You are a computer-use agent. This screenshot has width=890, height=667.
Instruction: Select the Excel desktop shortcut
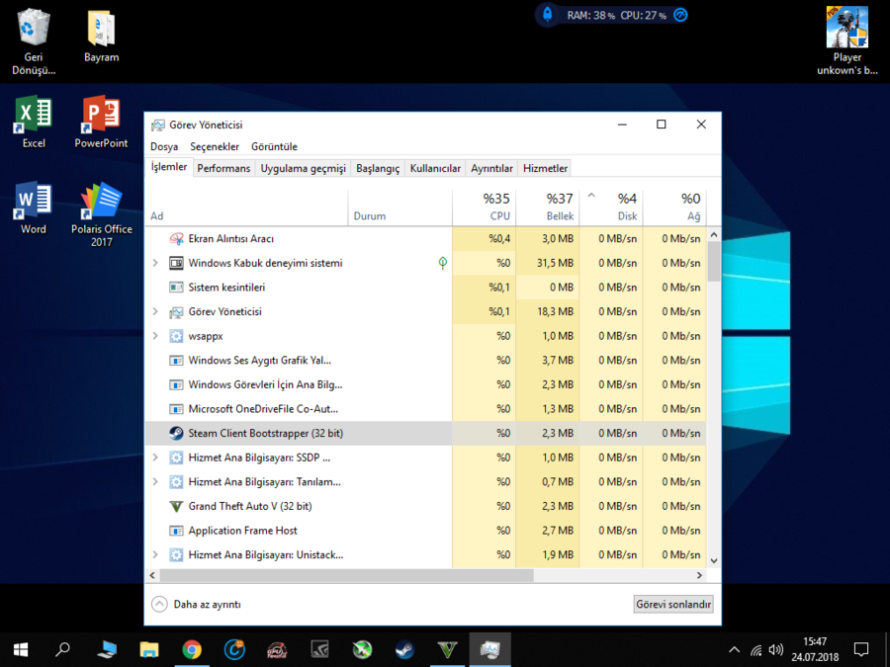coord(34,122)
